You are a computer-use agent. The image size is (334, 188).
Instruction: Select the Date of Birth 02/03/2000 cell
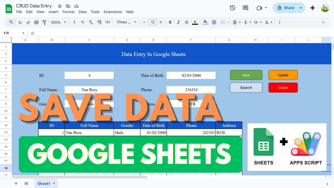click(191, 75)
